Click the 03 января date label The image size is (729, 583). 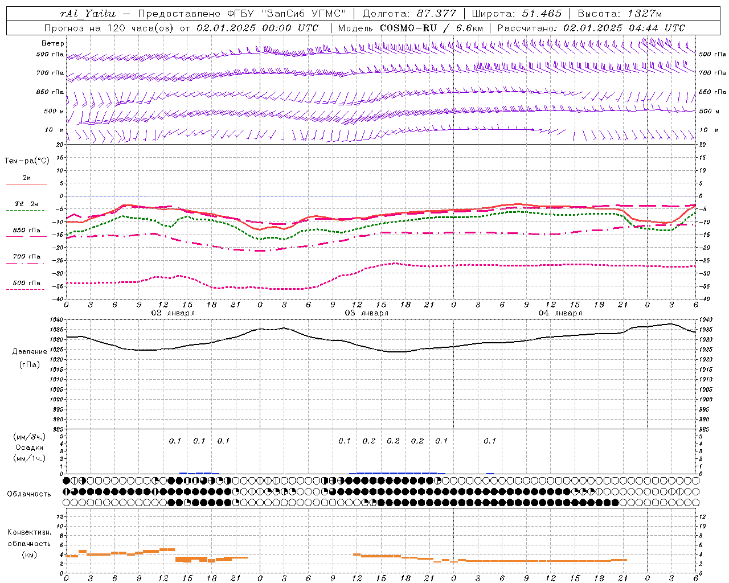[x=366, y=313]
